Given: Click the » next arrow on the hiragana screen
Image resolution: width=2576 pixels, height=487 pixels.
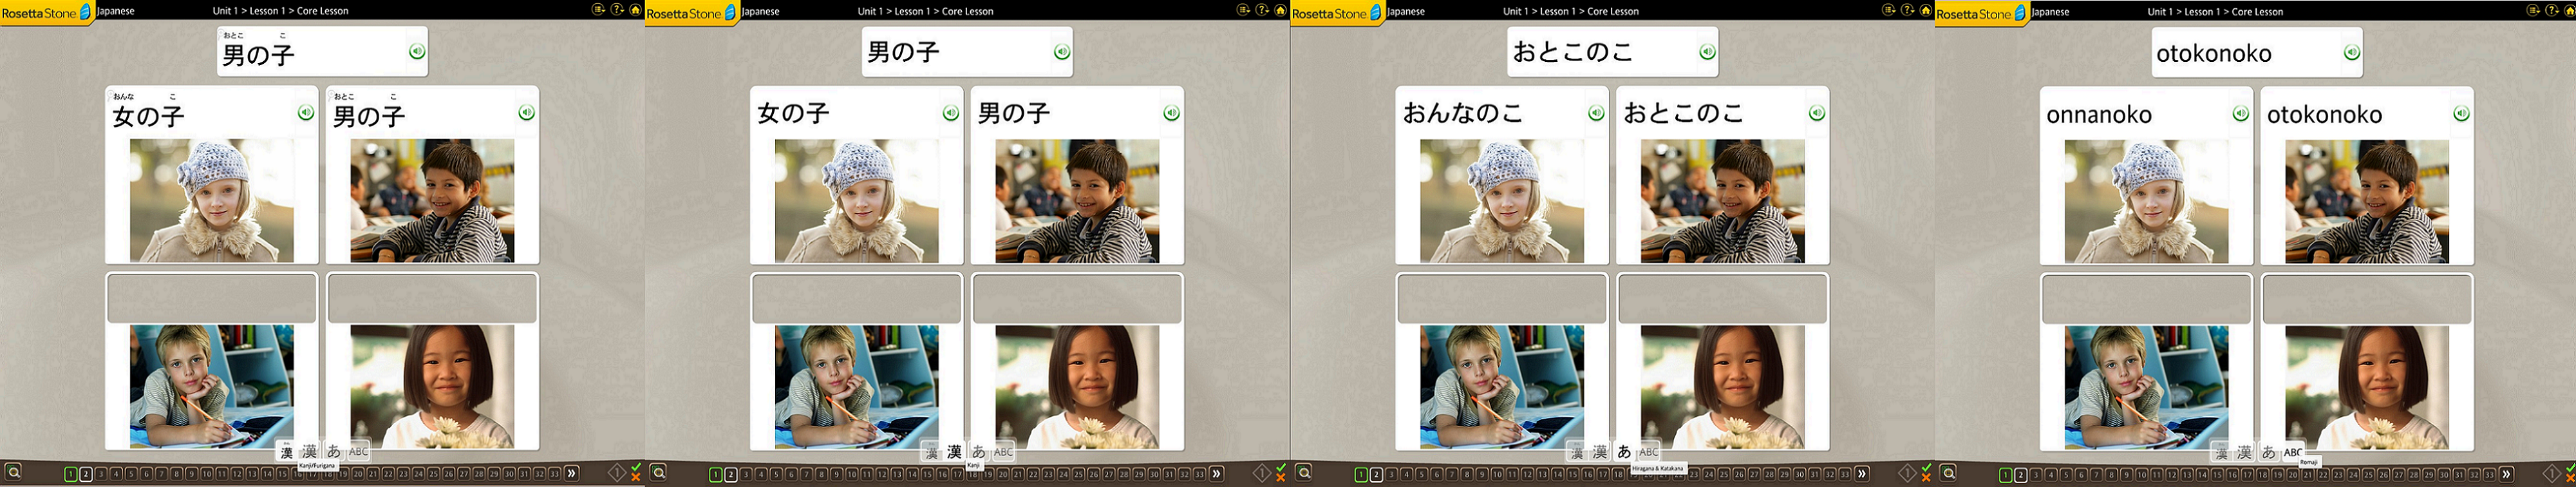Looking at the screenshot, I should coord(1861,473).
